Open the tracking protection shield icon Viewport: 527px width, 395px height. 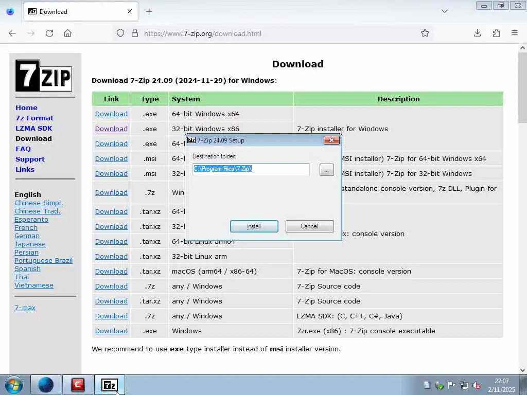[x=120, y=33]
